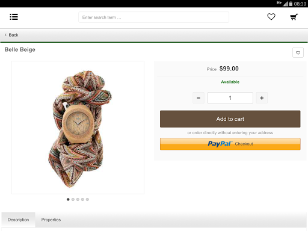This screenshot has height=231, width=308.
Task: Show the fourth product image dot
Action: [82, 199]
